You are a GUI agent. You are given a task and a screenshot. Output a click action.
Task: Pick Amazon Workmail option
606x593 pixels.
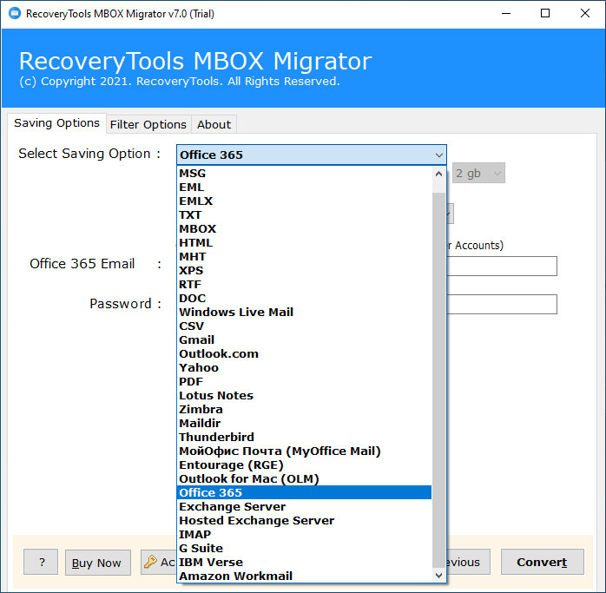[x=304, y=576]
